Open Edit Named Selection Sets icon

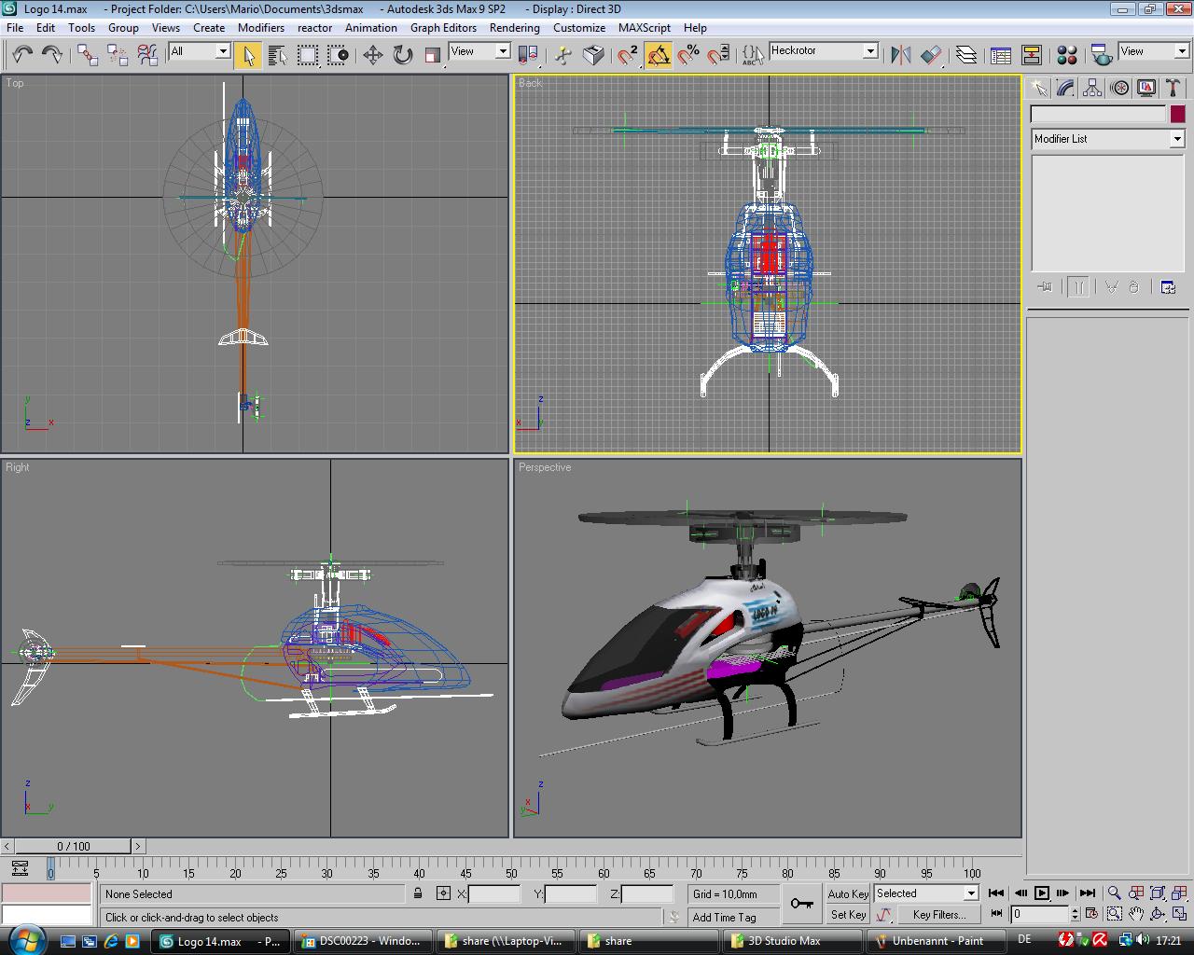click(x=752, y=55)
